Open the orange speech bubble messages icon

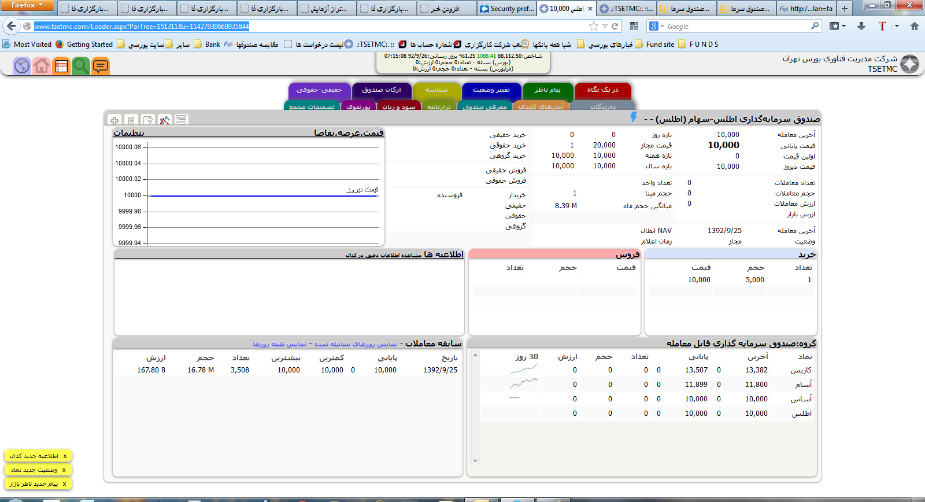coord(101,66)
